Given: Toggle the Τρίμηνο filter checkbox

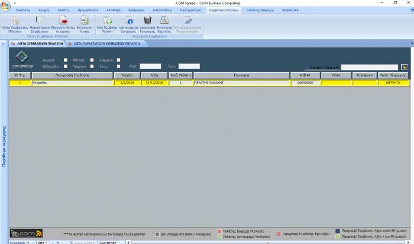Looking at the screenshot, I should pos(92,66).
